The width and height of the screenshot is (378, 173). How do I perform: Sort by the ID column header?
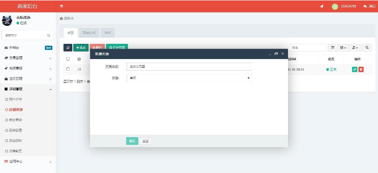point(79,59)
